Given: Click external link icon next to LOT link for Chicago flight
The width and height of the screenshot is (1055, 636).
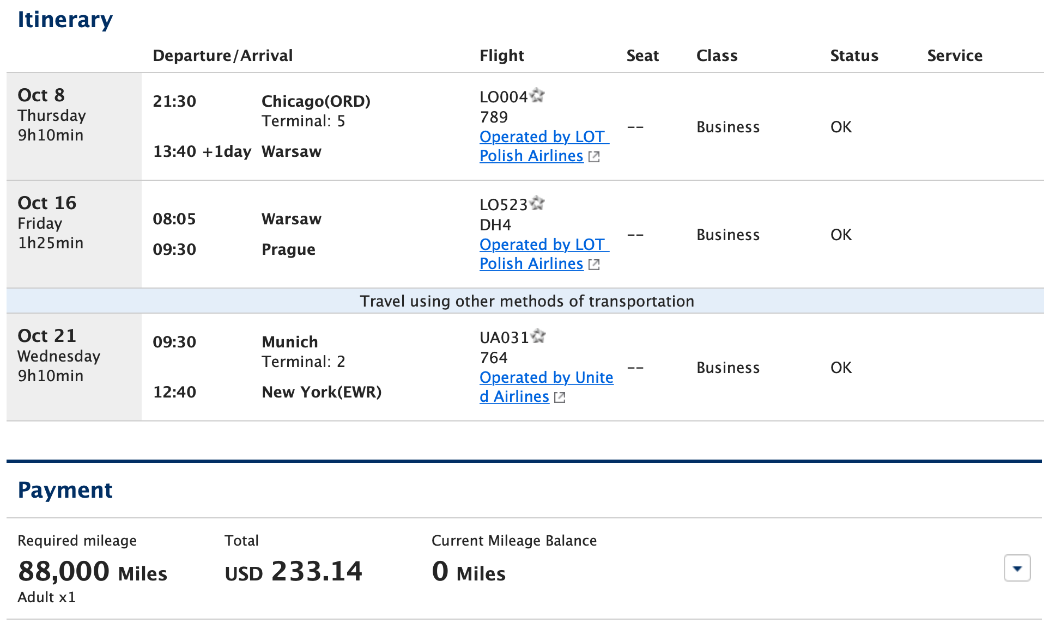Looking at the screenshot, I should click(x=595, y=157).
